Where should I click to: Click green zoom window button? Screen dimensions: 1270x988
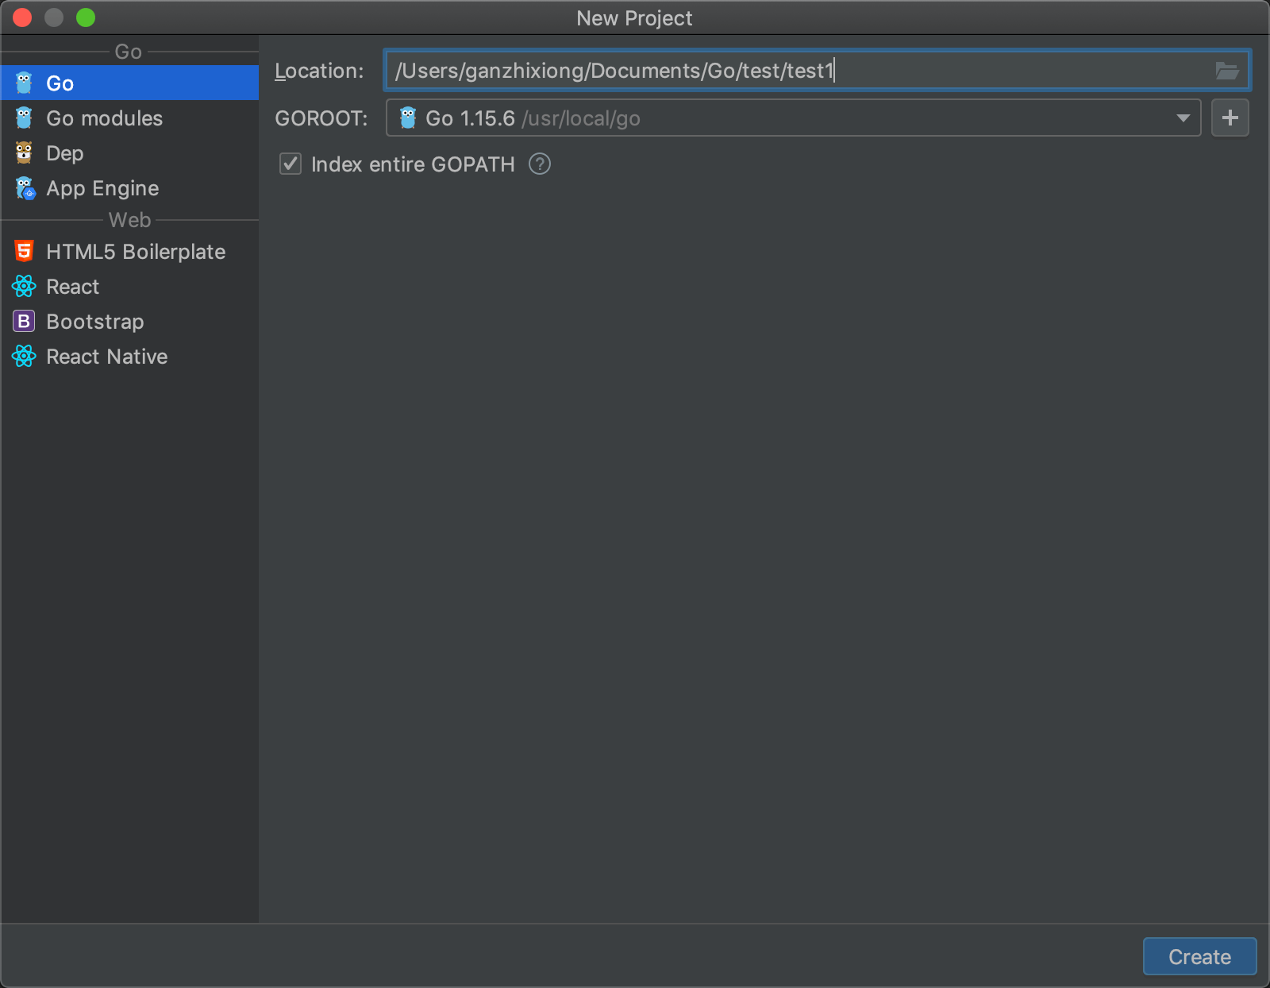coord(86,17)
